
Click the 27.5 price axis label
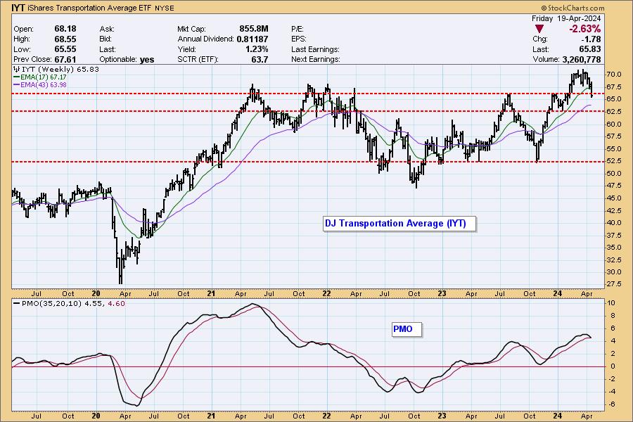click(x=613, y=284)
